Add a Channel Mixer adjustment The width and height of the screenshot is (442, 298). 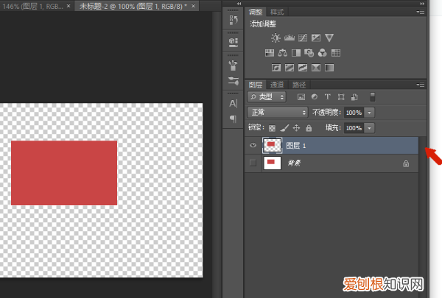[322, 53]
